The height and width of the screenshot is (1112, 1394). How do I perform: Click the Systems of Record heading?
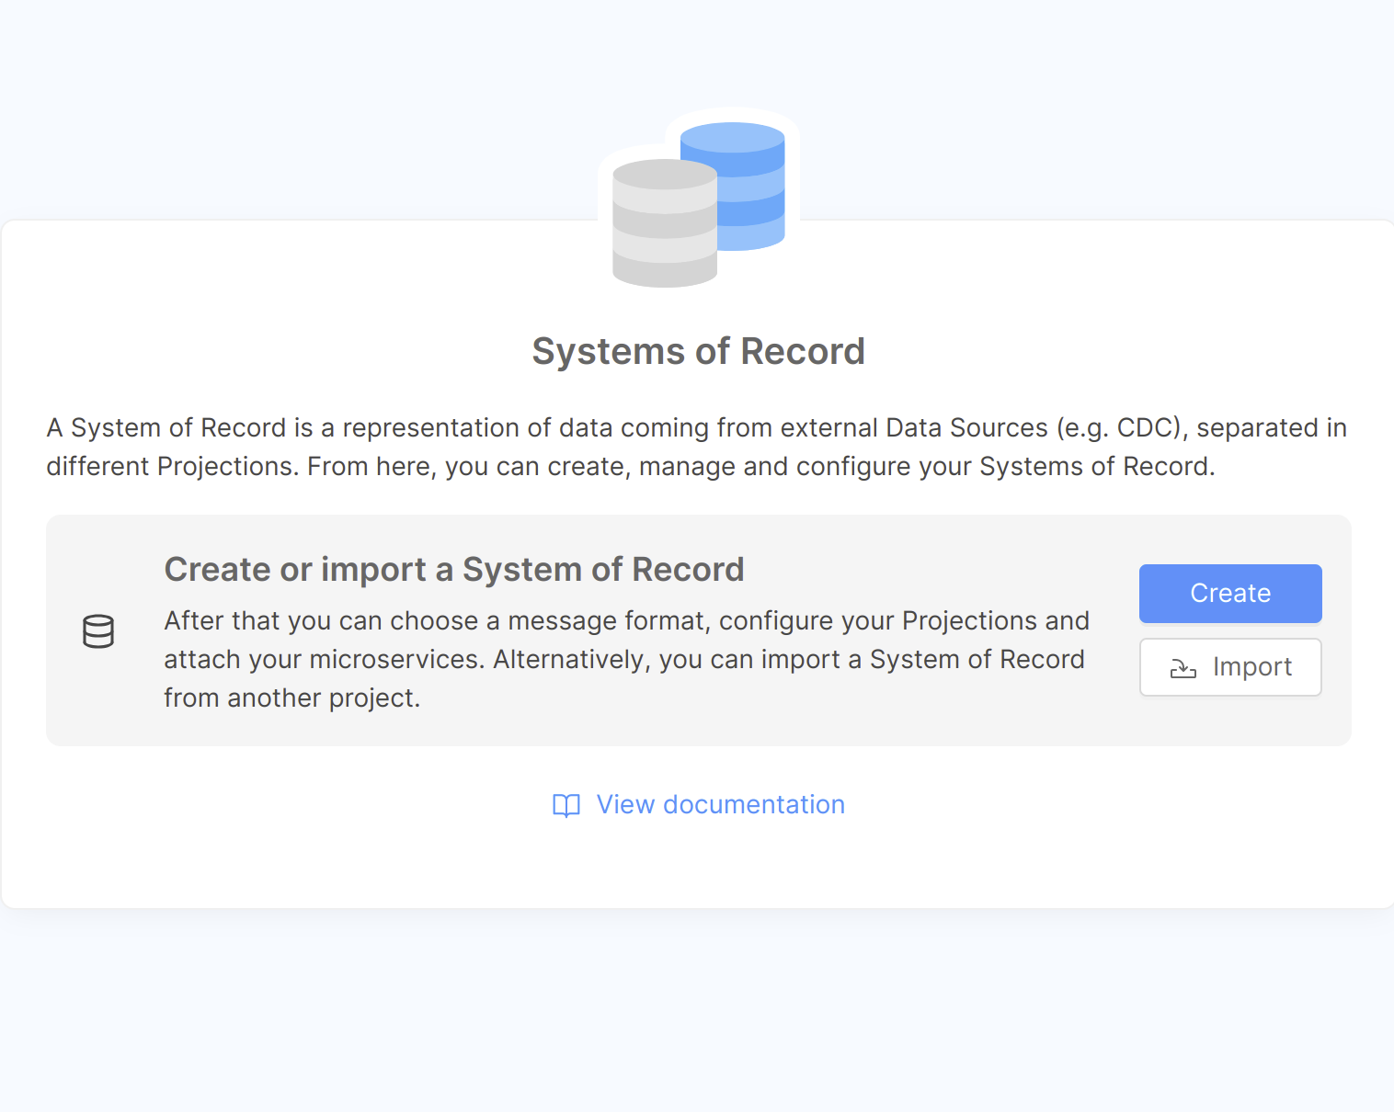(x=697, y=351)
